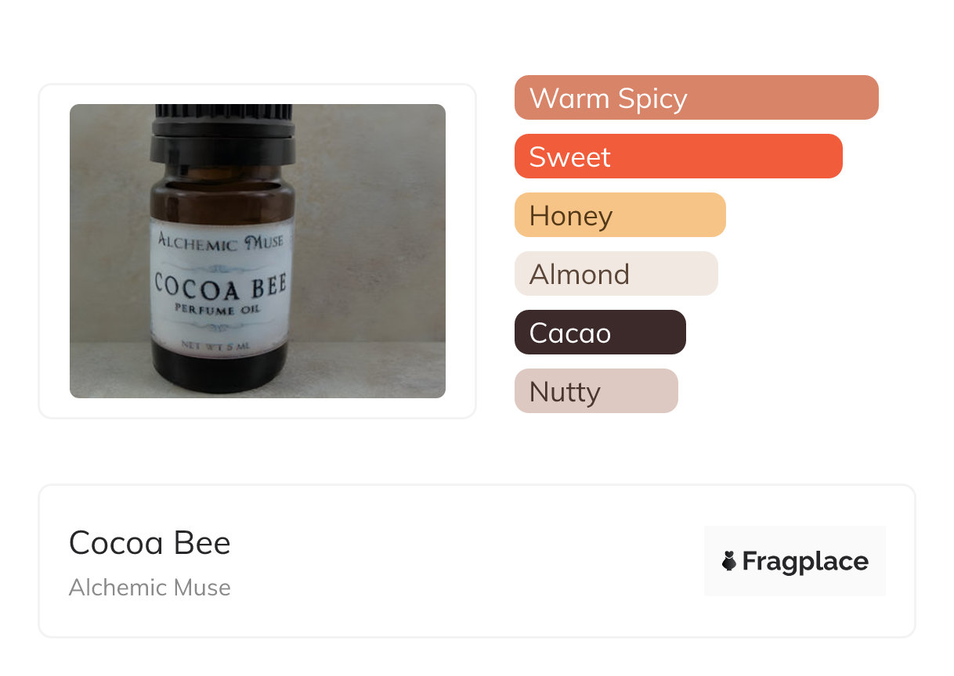954x676 pixels.
Task: Click the black cap of the perfume bottle
Action: click(x=223, y=129)
